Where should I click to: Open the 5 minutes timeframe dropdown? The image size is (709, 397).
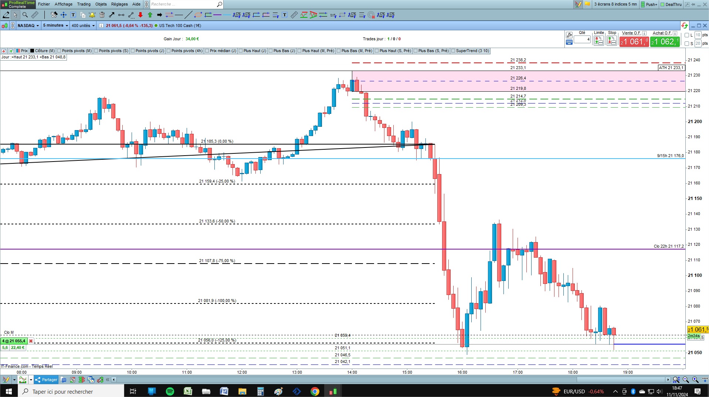[x=55, y=26]
